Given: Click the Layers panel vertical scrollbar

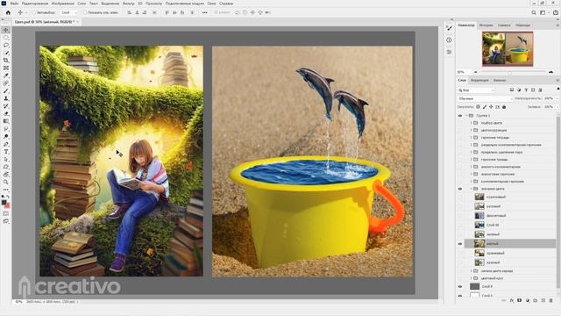Looking at the screenshot, I should 558,201.
